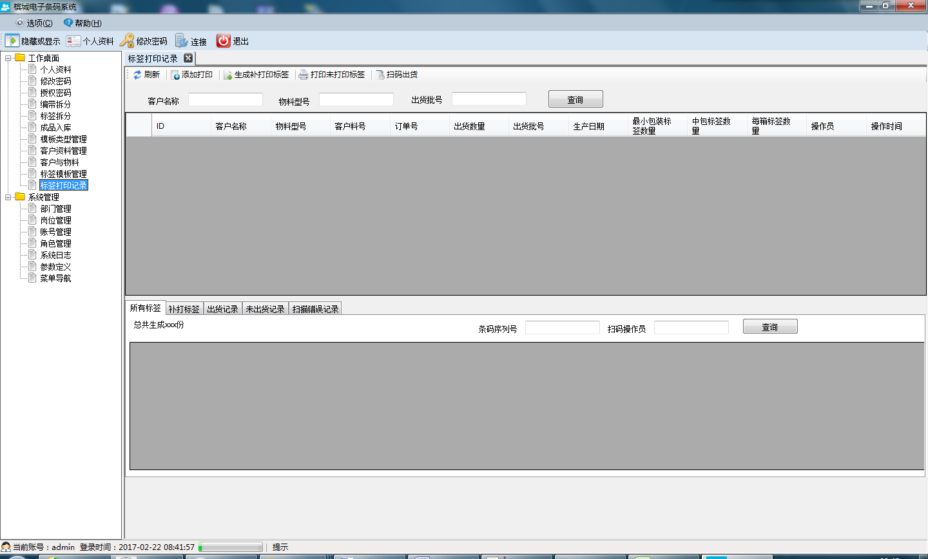
Task: Click the upper 查询 button
Action: 575,99
